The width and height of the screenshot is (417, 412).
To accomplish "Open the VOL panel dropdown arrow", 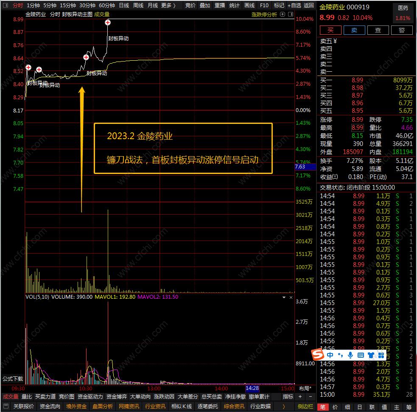I will click(x=284, y=297).
